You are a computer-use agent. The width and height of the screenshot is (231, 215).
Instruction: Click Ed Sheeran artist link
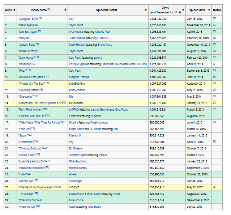76,148
